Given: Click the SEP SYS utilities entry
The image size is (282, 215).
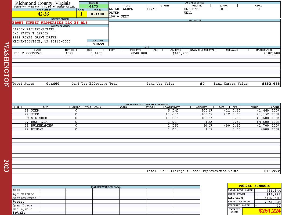Looking at the screenshot, I should [191, 9].
